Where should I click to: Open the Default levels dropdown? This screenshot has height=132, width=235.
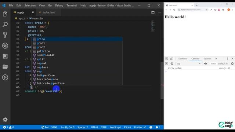[223, 63]
